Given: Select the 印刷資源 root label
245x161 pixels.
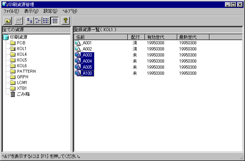Looking at the screenshot, I should (19, 37).
